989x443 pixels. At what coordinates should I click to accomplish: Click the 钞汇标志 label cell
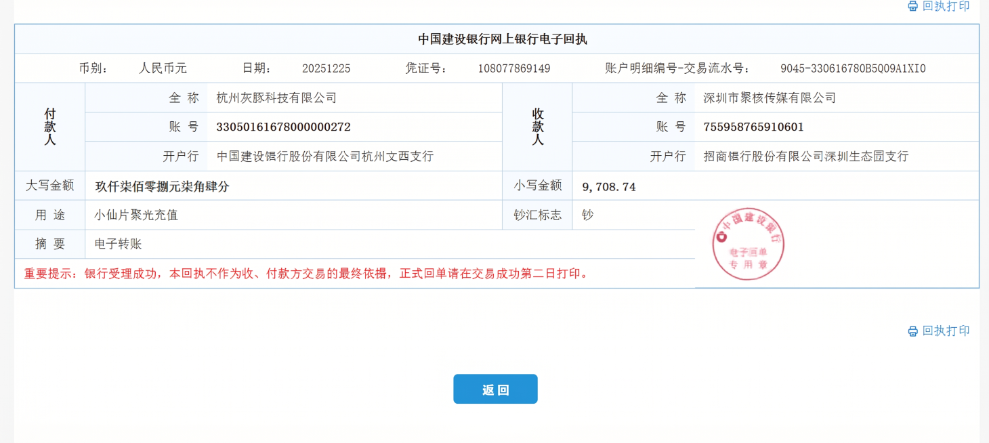tap(538, 215)
